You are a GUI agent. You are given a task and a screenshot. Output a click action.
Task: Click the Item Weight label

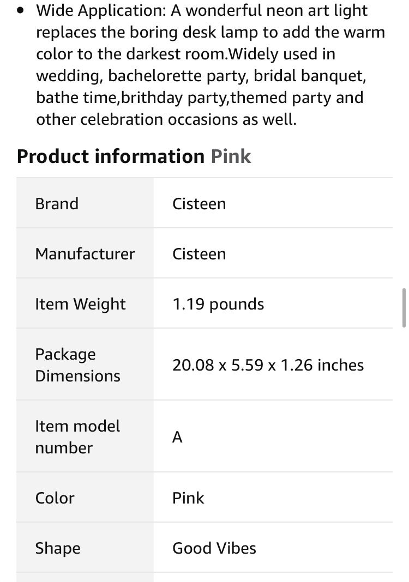[80, 304]
